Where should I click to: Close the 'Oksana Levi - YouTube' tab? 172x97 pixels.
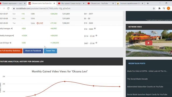(x=113, y=4)
